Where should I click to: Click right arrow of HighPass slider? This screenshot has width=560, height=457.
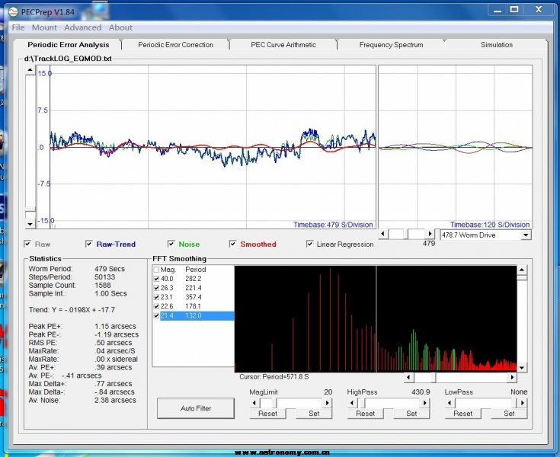click(424, 403)
